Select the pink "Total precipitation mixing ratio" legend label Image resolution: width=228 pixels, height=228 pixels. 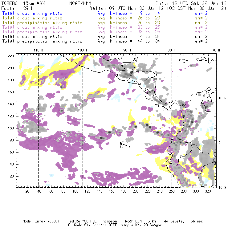[x=42, y=32]
